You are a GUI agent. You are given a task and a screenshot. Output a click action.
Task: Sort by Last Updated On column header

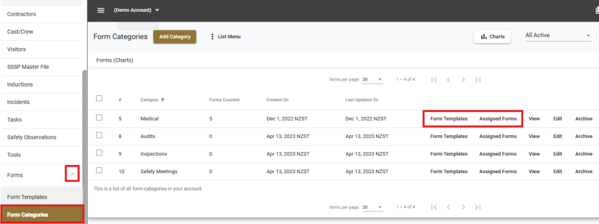click(x=362, y=100)
